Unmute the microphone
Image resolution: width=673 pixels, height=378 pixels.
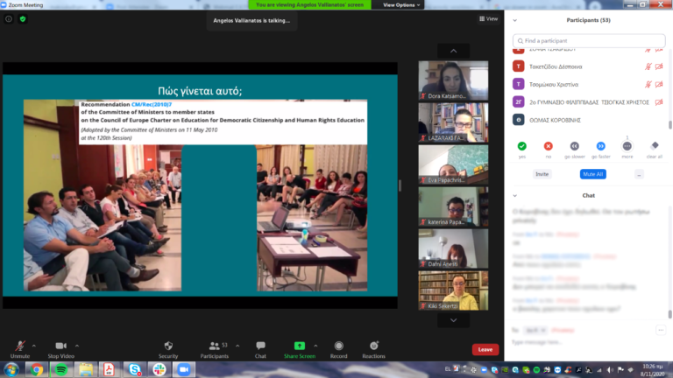pyautogui.click(x=20, y=349)
